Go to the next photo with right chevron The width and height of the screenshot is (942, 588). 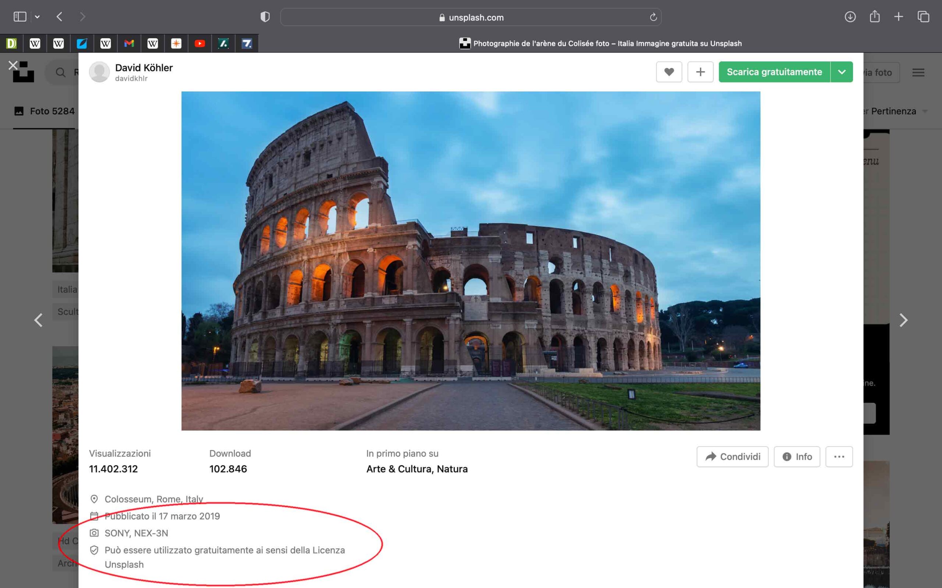(x=904, y=320)
